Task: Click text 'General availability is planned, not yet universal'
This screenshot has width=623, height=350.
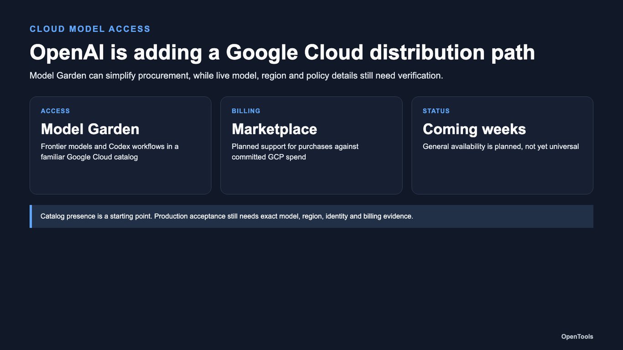Action: [501, 147]
